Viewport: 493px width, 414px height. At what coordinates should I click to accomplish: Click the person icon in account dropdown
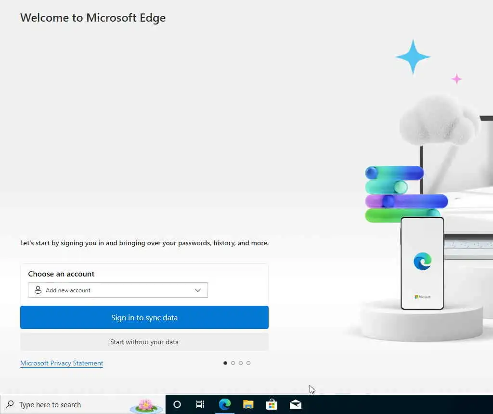click(x=38, y=290)
